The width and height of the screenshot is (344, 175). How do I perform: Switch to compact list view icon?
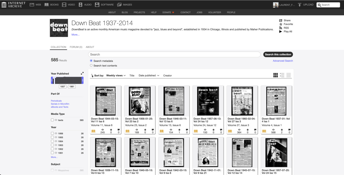click(289, 75)
